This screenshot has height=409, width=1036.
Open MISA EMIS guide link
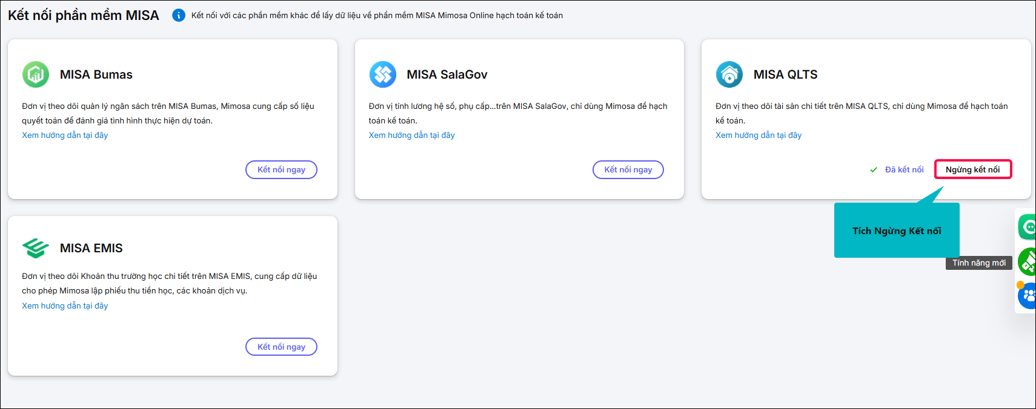pos(65,306)
